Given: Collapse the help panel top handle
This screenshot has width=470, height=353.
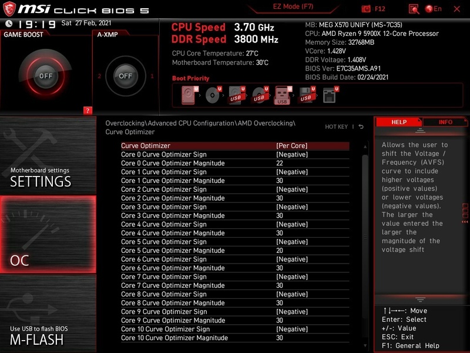Looking at the screenshot, I should pos(420,131).
